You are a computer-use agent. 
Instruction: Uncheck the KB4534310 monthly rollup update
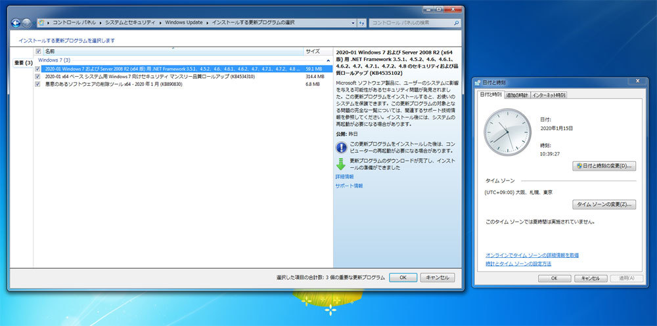point(37,77)
